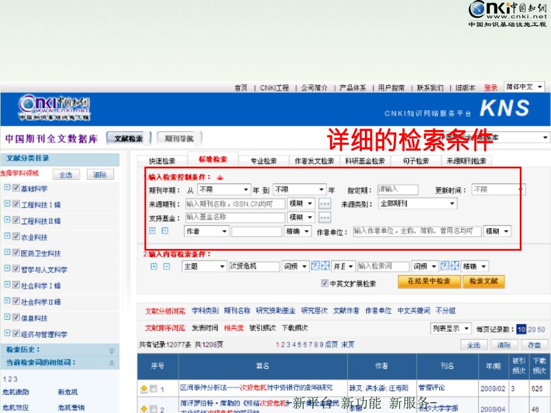Expand 工程科技Ⅱ辑 category tree icon
The image size is (551, 413).
[7, 220]
